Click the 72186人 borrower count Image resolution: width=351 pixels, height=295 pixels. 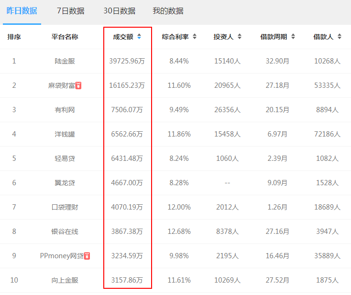tap(327, 134)
